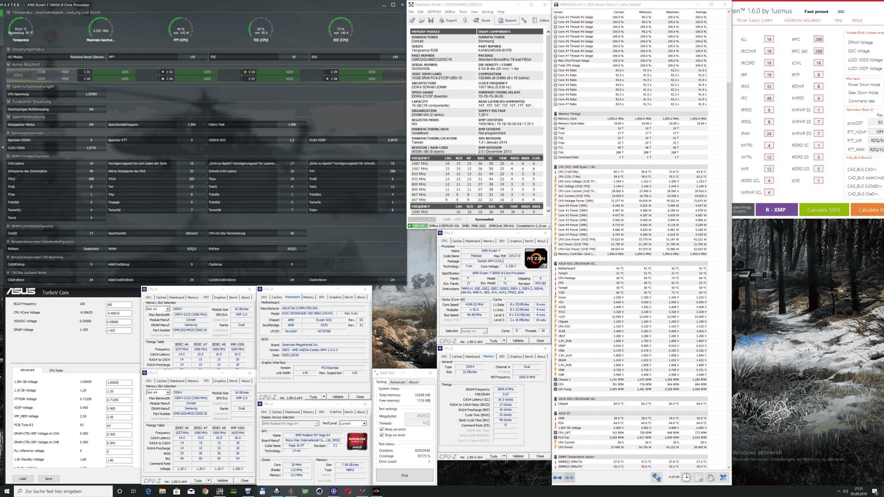The height and width of the screenshot is (497, 884).
Task: Open HWiNFO sensor settings gear icon
Action: coord(711,478)
